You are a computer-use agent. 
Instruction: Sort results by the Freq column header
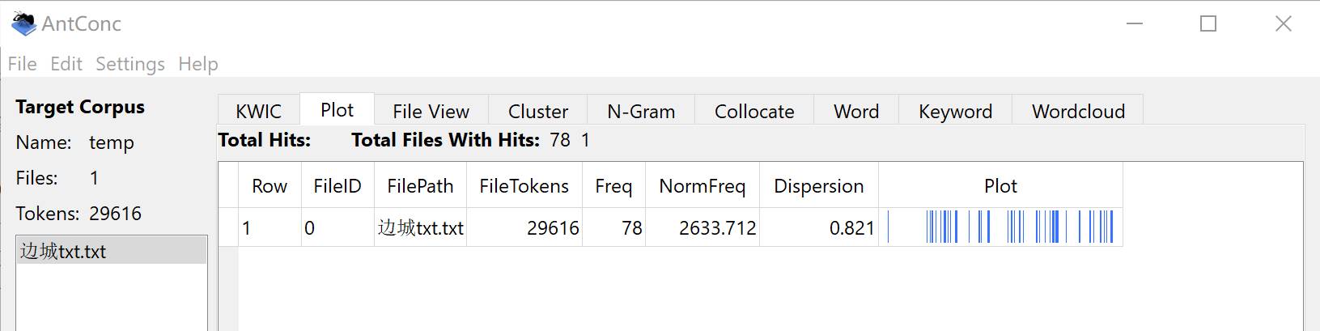coord(613,186)
